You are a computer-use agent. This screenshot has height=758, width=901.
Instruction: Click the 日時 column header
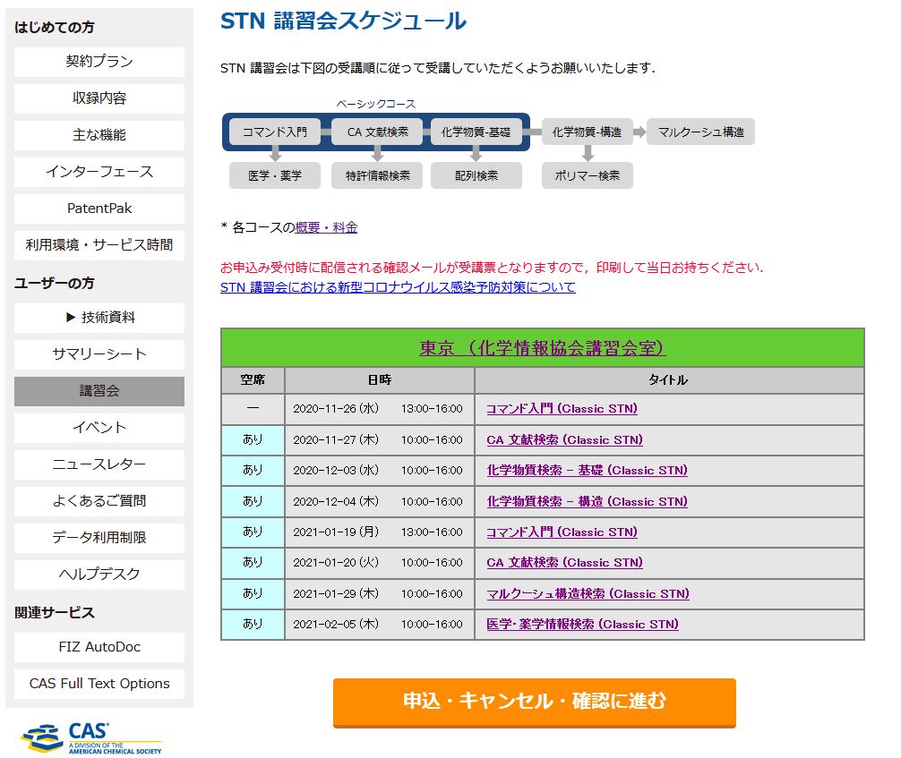tap(379, 380)
